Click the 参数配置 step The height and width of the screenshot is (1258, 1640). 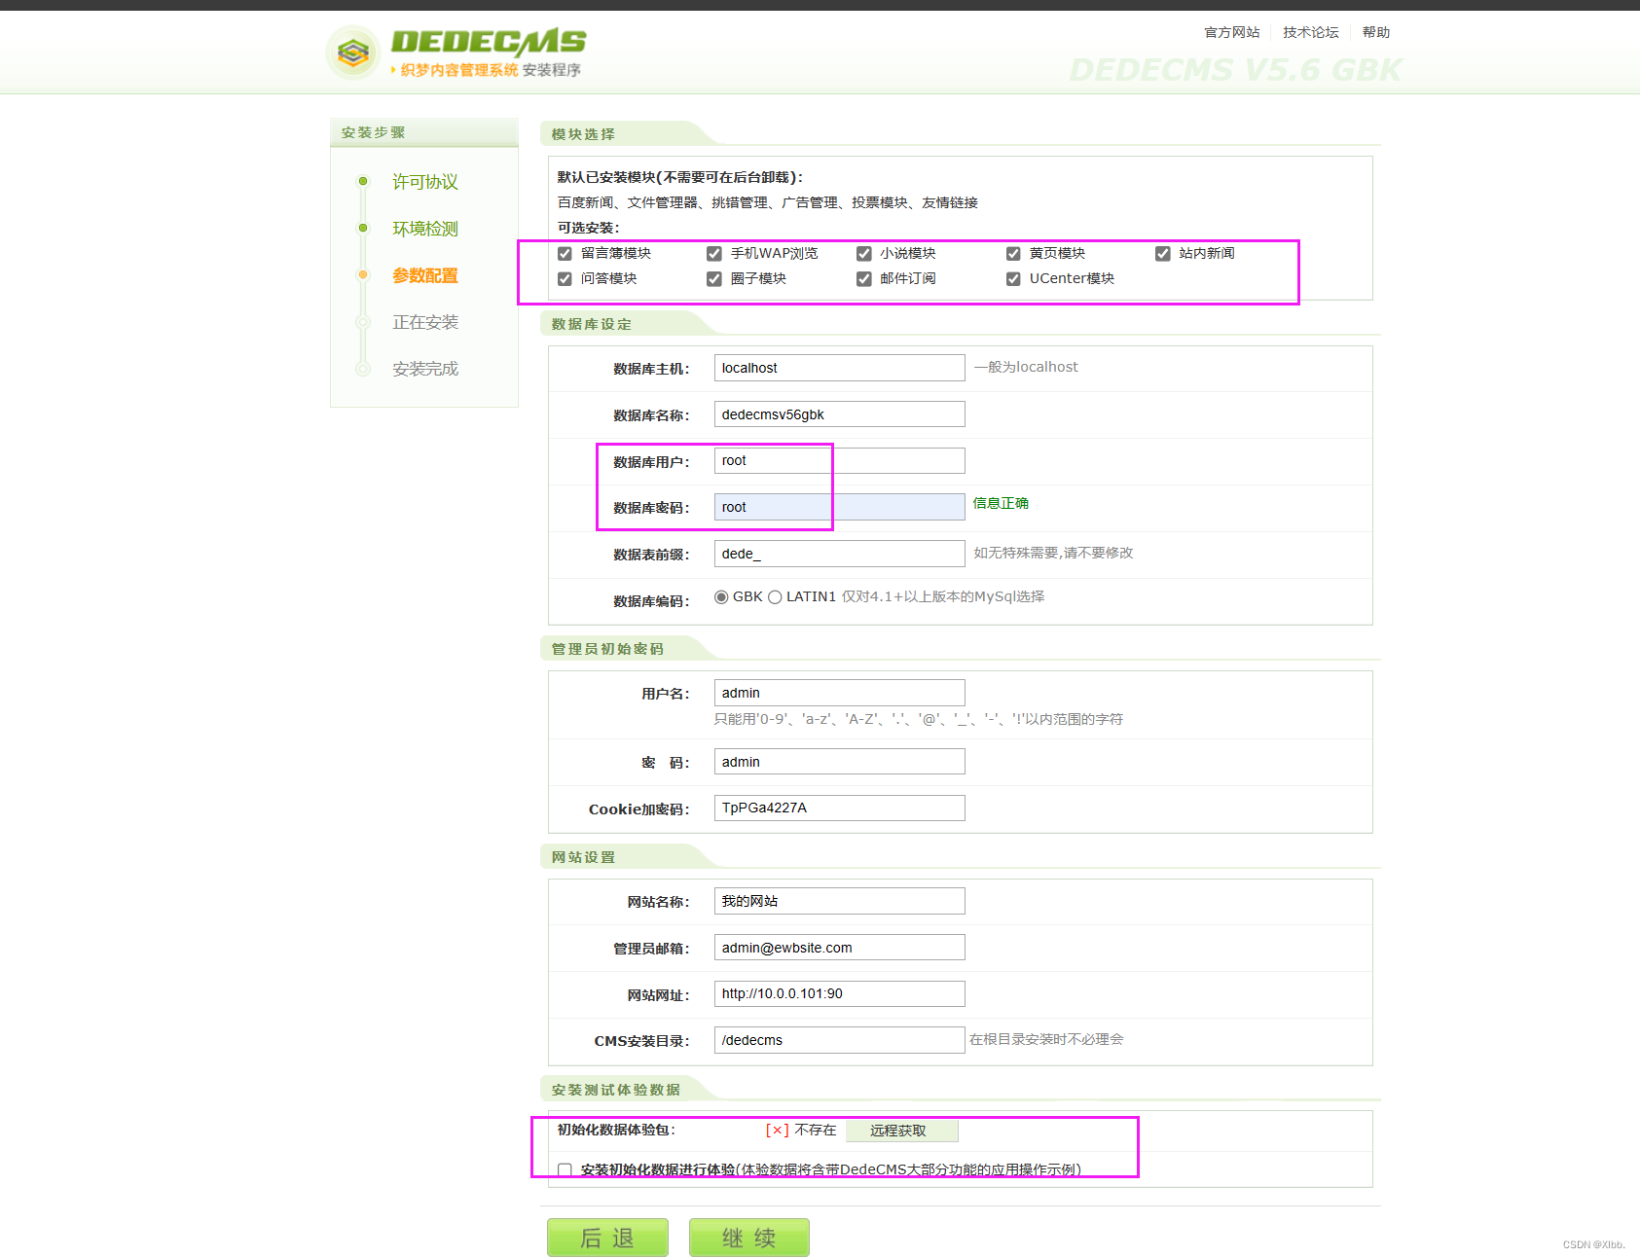(x=425, y=275)
